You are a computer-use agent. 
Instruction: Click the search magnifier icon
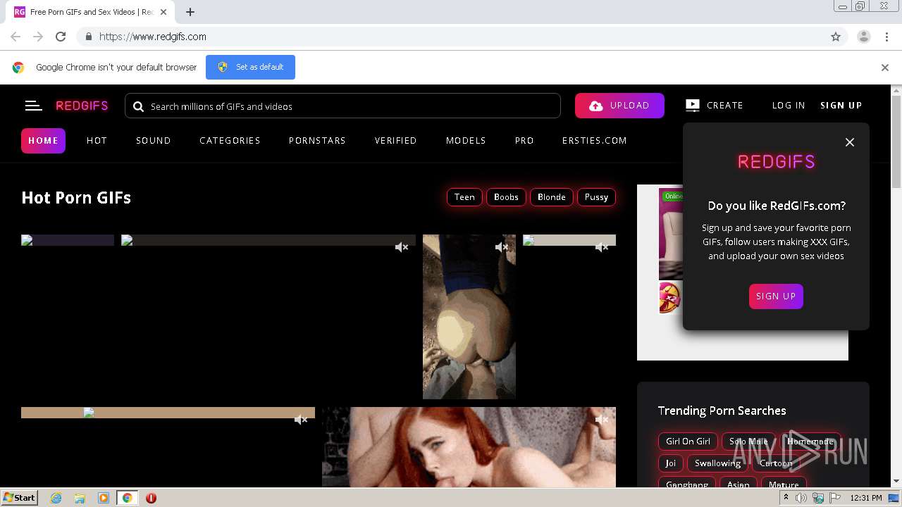[137, 106]
